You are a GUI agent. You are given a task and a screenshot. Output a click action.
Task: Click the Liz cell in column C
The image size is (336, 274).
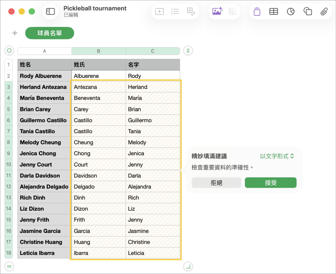(152, 209)
